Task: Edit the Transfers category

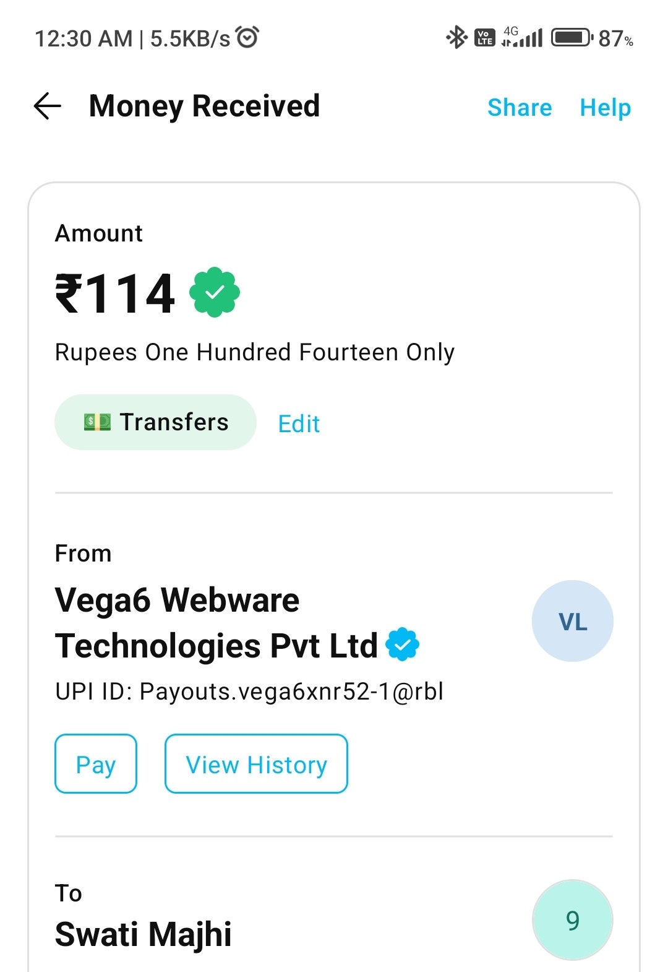Action: [x=299, y=424]
